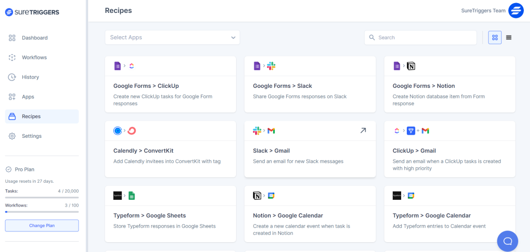Click the arrow icon on Slack > Gmail card
This screenshot has width=530, height=252.
363,131
